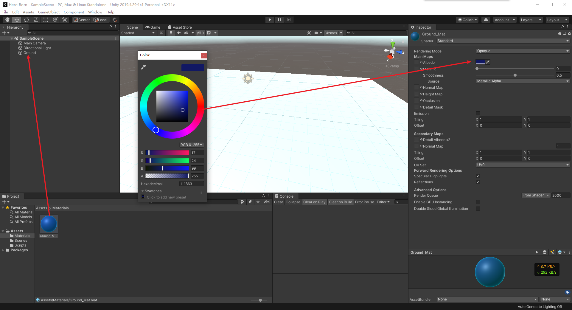Open smoothness Source dropdown
Viewport: 572px width, 310px height.
(523, 81)
